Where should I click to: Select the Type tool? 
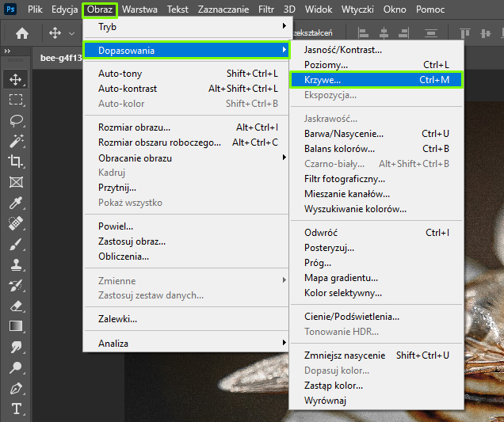coord(17,409)
